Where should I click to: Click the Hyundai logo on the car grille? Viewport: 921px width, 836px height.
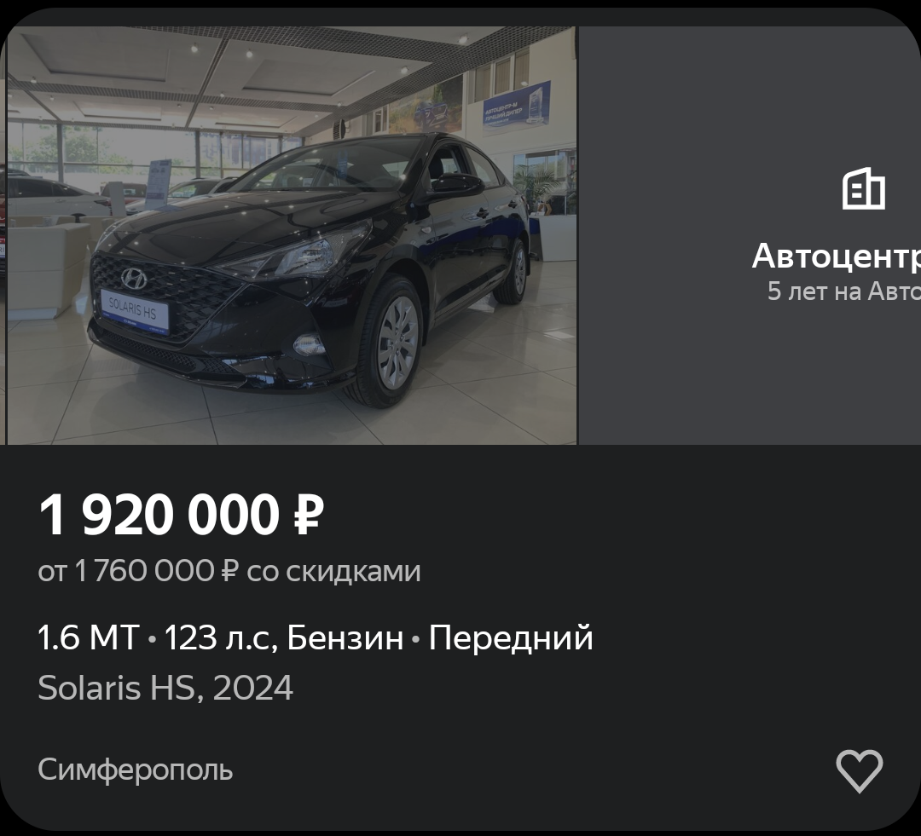[134, 279]
